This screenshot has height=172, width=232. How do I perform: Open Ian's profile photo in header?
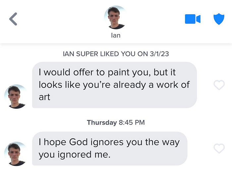pos(116,17)
